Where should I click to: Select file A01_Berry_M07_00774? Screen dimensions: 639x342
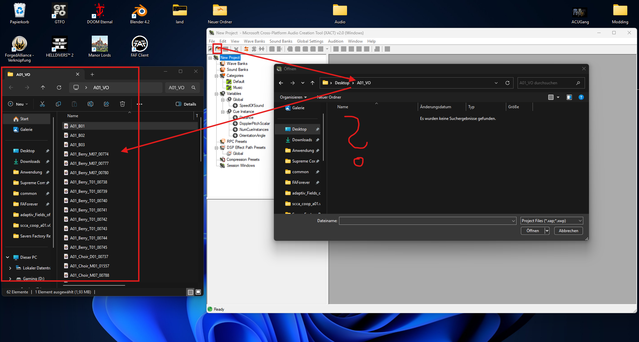click(x=89, y=154)
